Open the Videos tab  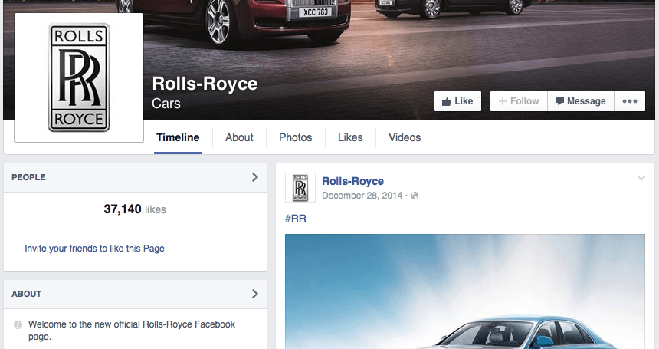pyautogui.click(x=405, y=137)
